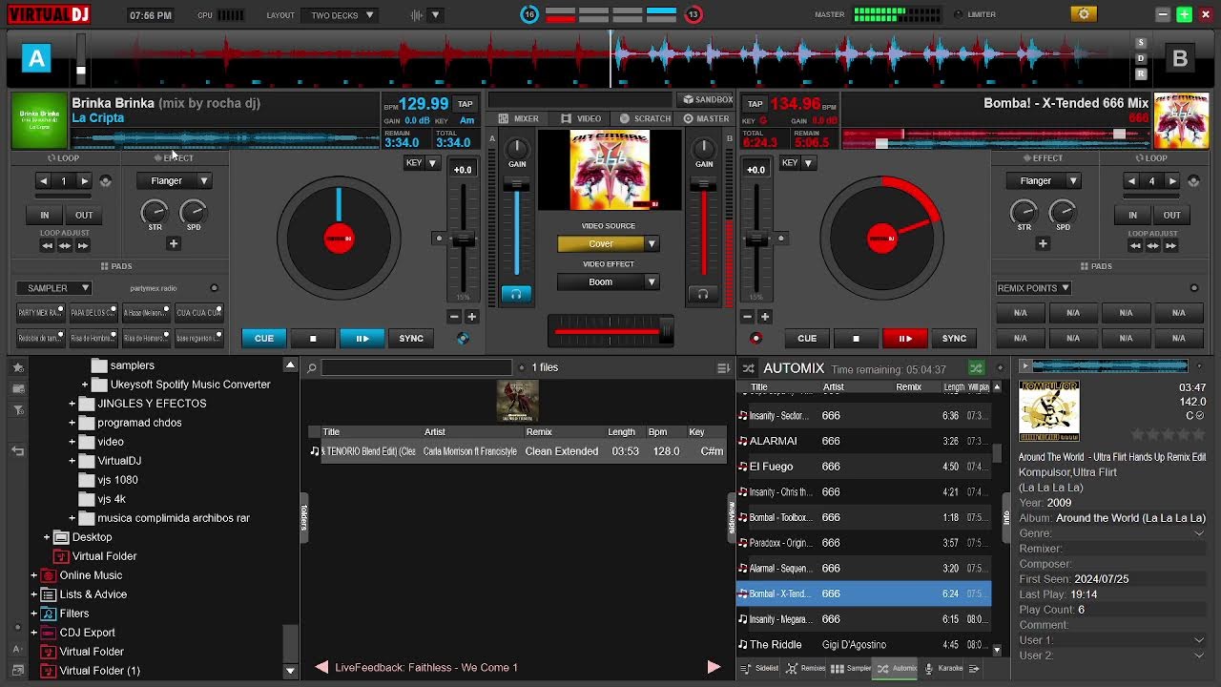This screenshot has width=1221, height=687.
Task: Click deck A TAP tempo button
Action: pos(465,104)
